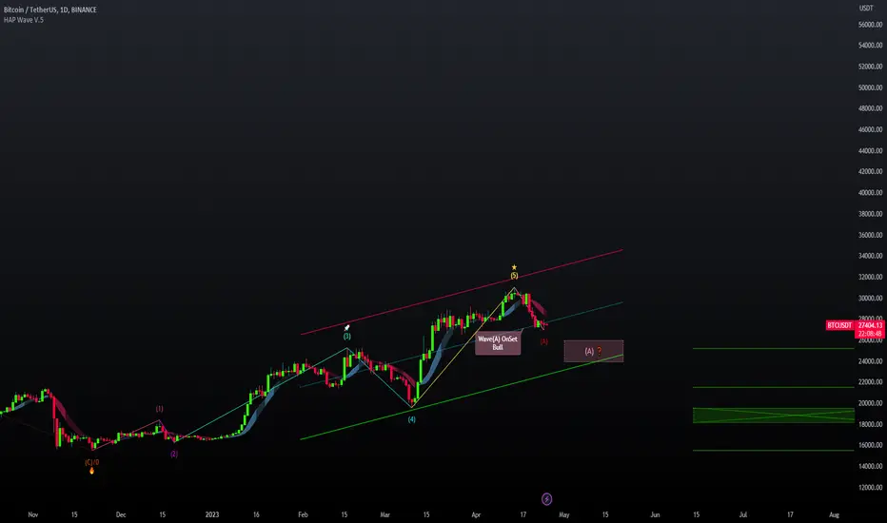The height and width of the screenshot is (523, 887).
Task: Select the red upper channel trendline
Action: (462, 292)
